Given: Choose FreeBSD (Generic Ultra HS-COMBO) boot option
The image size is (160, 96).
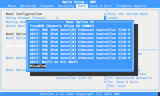Looking at the screenshot, I should 62,26.
